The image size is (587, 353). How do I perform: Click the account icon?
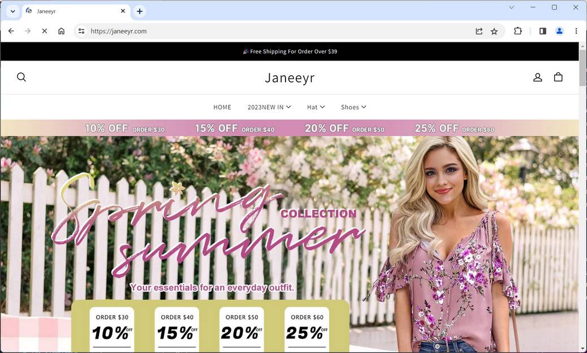click(537, 77)
